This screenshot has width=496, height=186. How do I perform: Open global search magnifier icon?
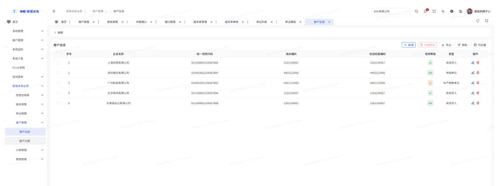[416, 11]
